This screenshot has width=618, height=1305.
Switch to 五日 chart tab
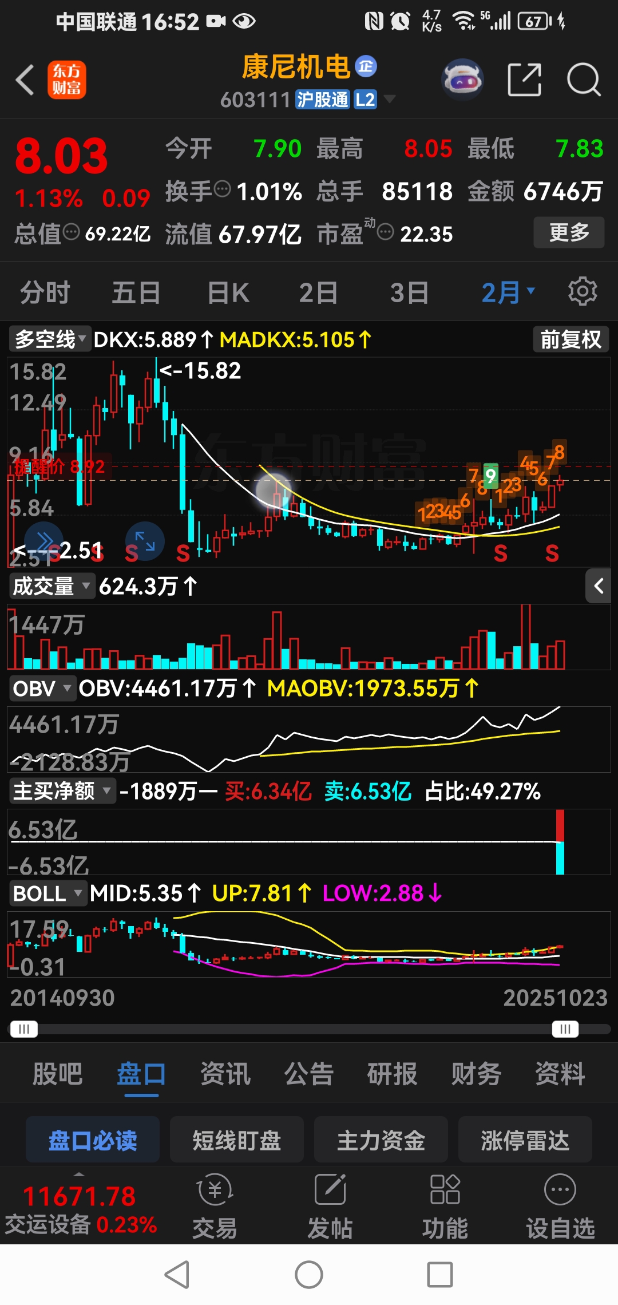[x=136, y=292]
